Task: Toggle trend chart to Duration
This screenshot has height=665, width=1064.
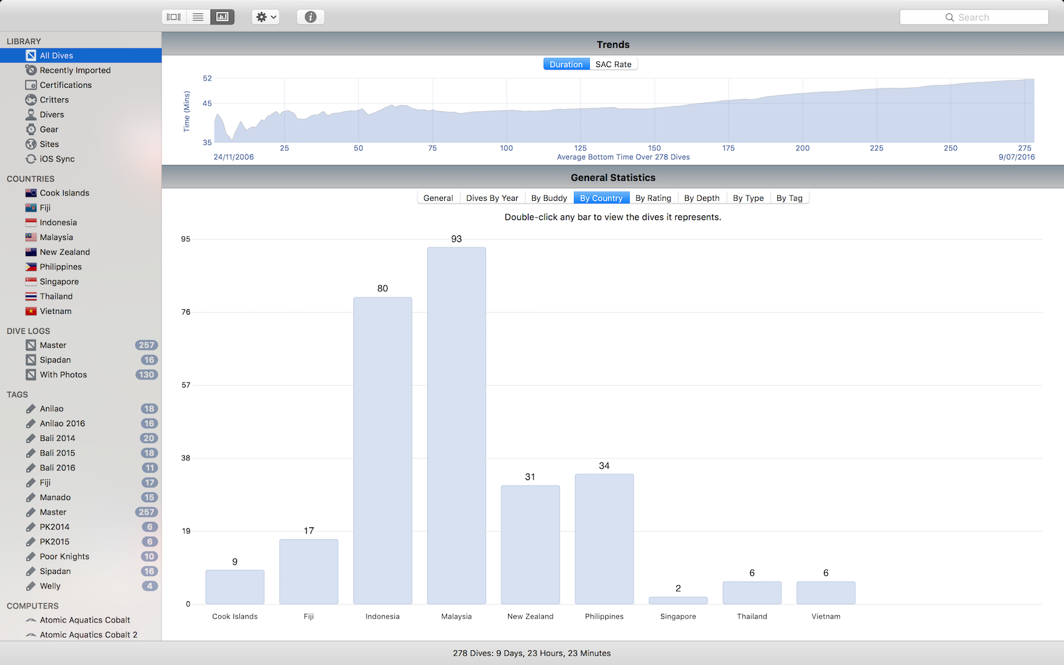Action: click(566, 65)
